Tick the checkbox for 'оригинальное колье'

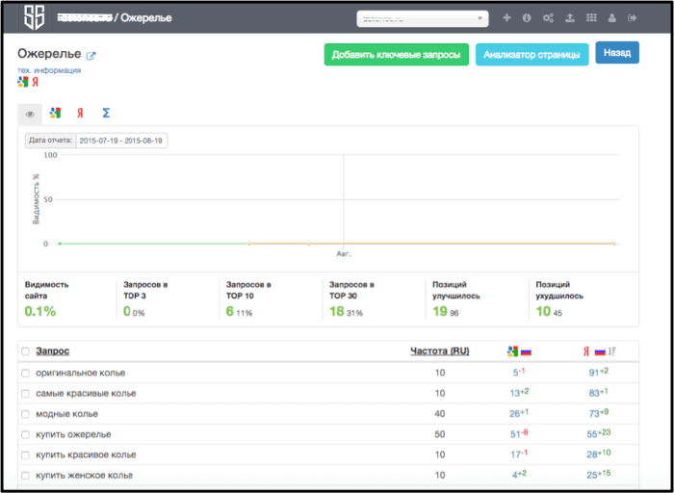(26, 373)
